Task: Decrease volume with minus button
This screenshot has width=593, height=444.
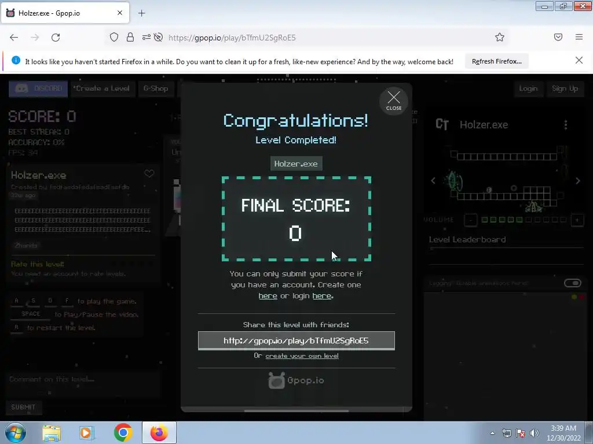Action: [470, 220]
